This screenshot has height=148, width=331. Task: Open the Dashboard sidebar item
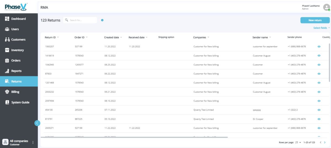[19, 19]
